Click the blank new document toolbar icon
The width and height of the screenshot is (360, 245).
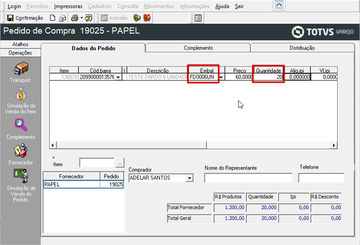coord(53,18)
